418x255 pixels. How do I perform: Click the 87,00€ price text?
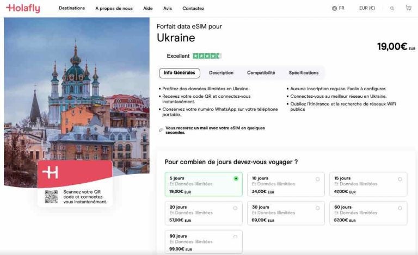345,220
